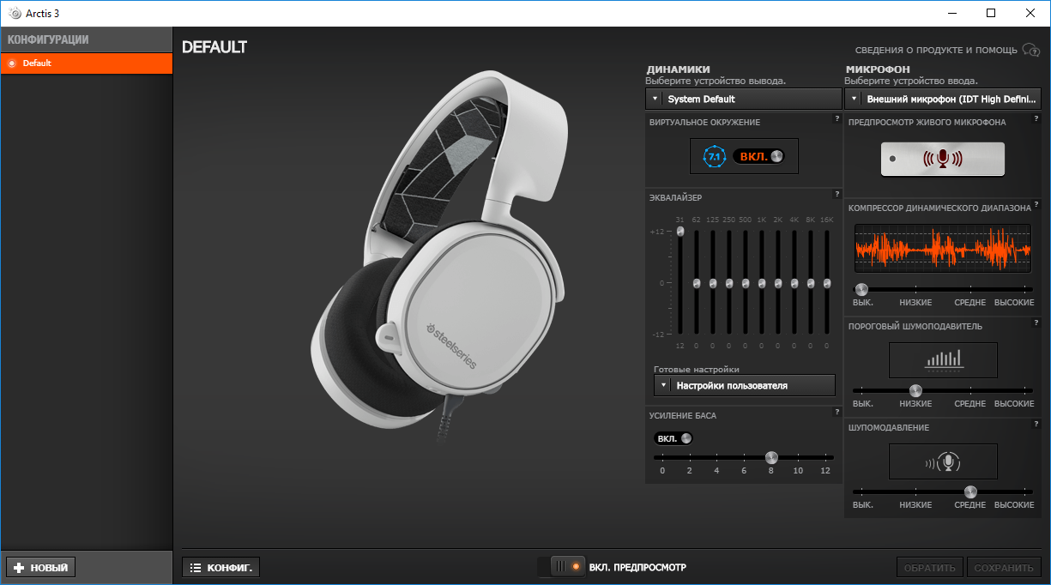Click the СОХРАНИТЬ save button

point(1004,567)
